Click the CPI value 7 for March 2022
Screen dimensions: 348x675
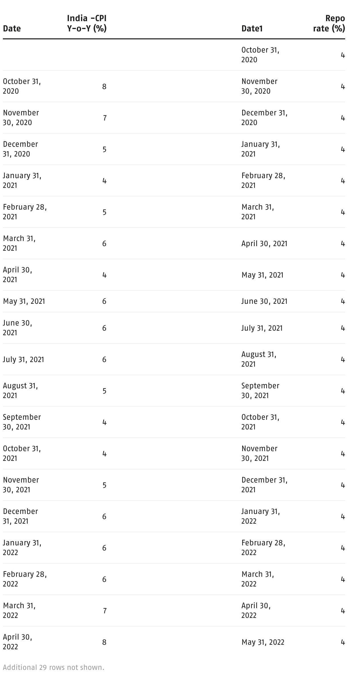[x=105, y=611]
